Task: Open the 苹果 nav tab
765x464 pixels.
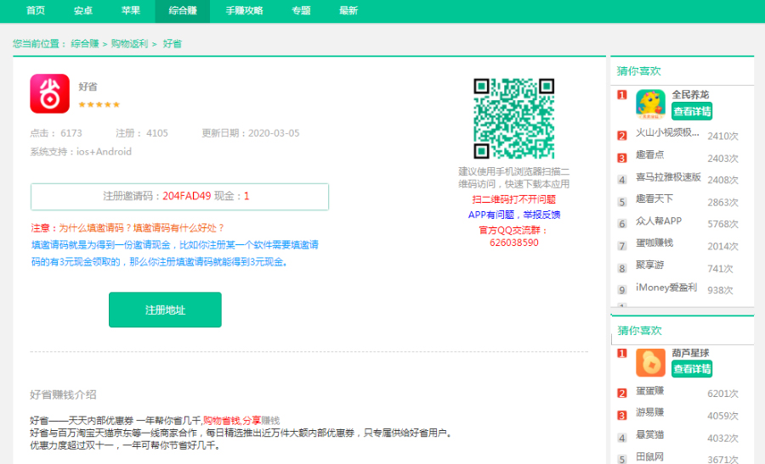Action: coord(131,11)
